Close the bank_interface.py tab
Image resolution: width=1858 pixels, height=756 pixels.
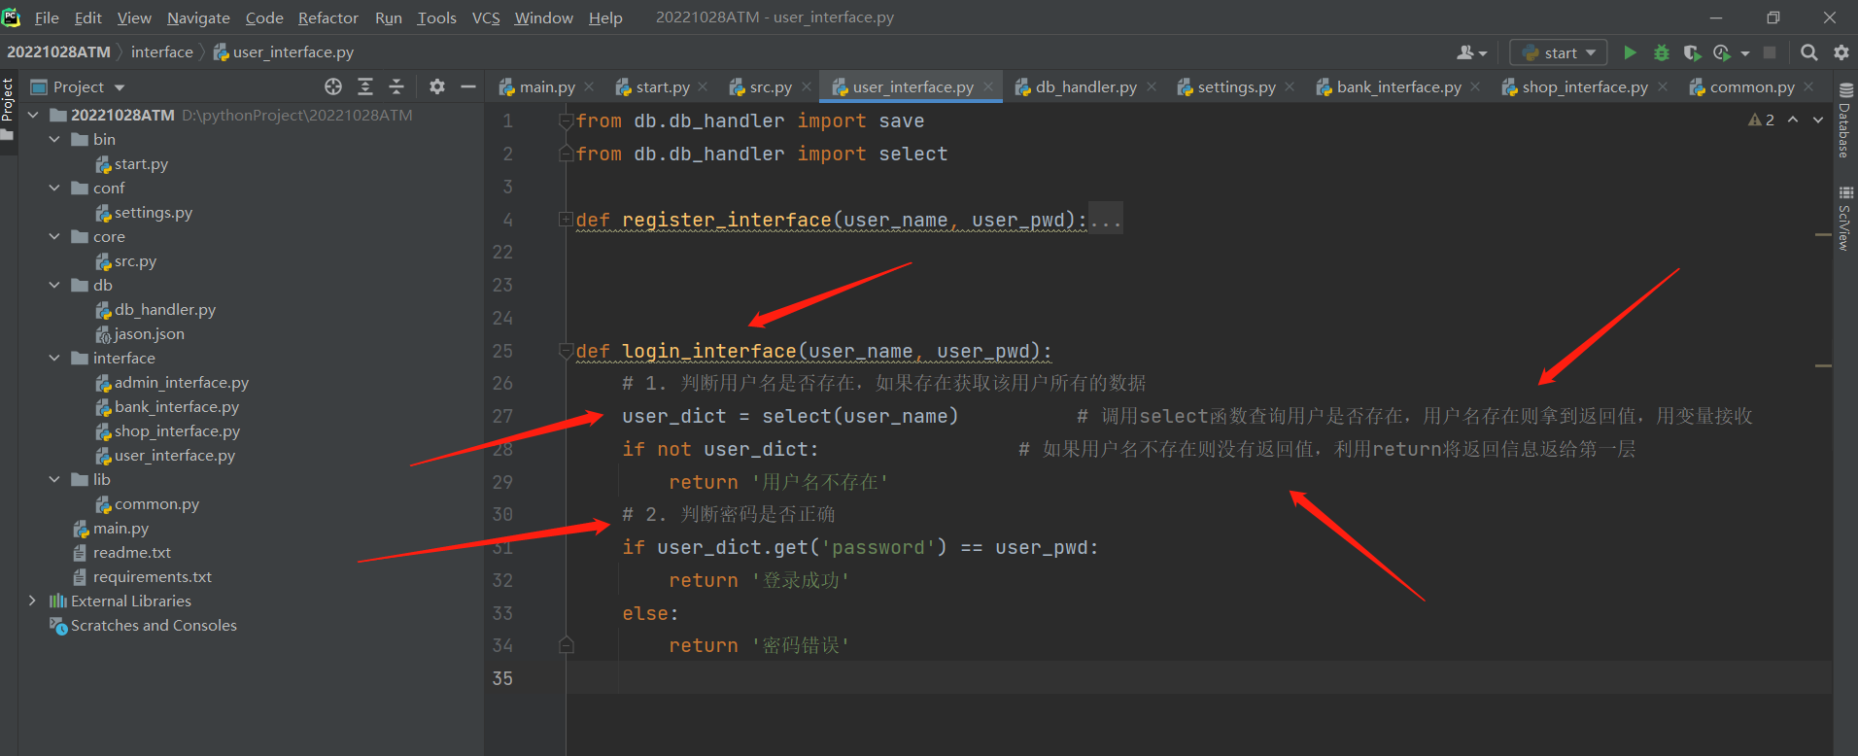pyautogui.click(x=1475, y=86)
